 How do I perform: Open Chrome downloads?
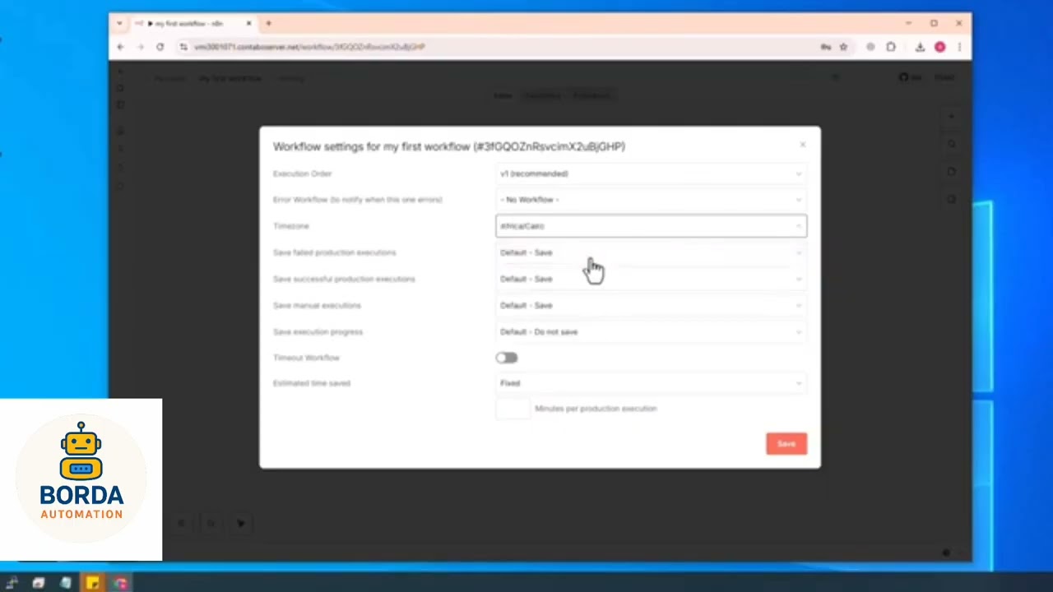[x=920, y=47]
